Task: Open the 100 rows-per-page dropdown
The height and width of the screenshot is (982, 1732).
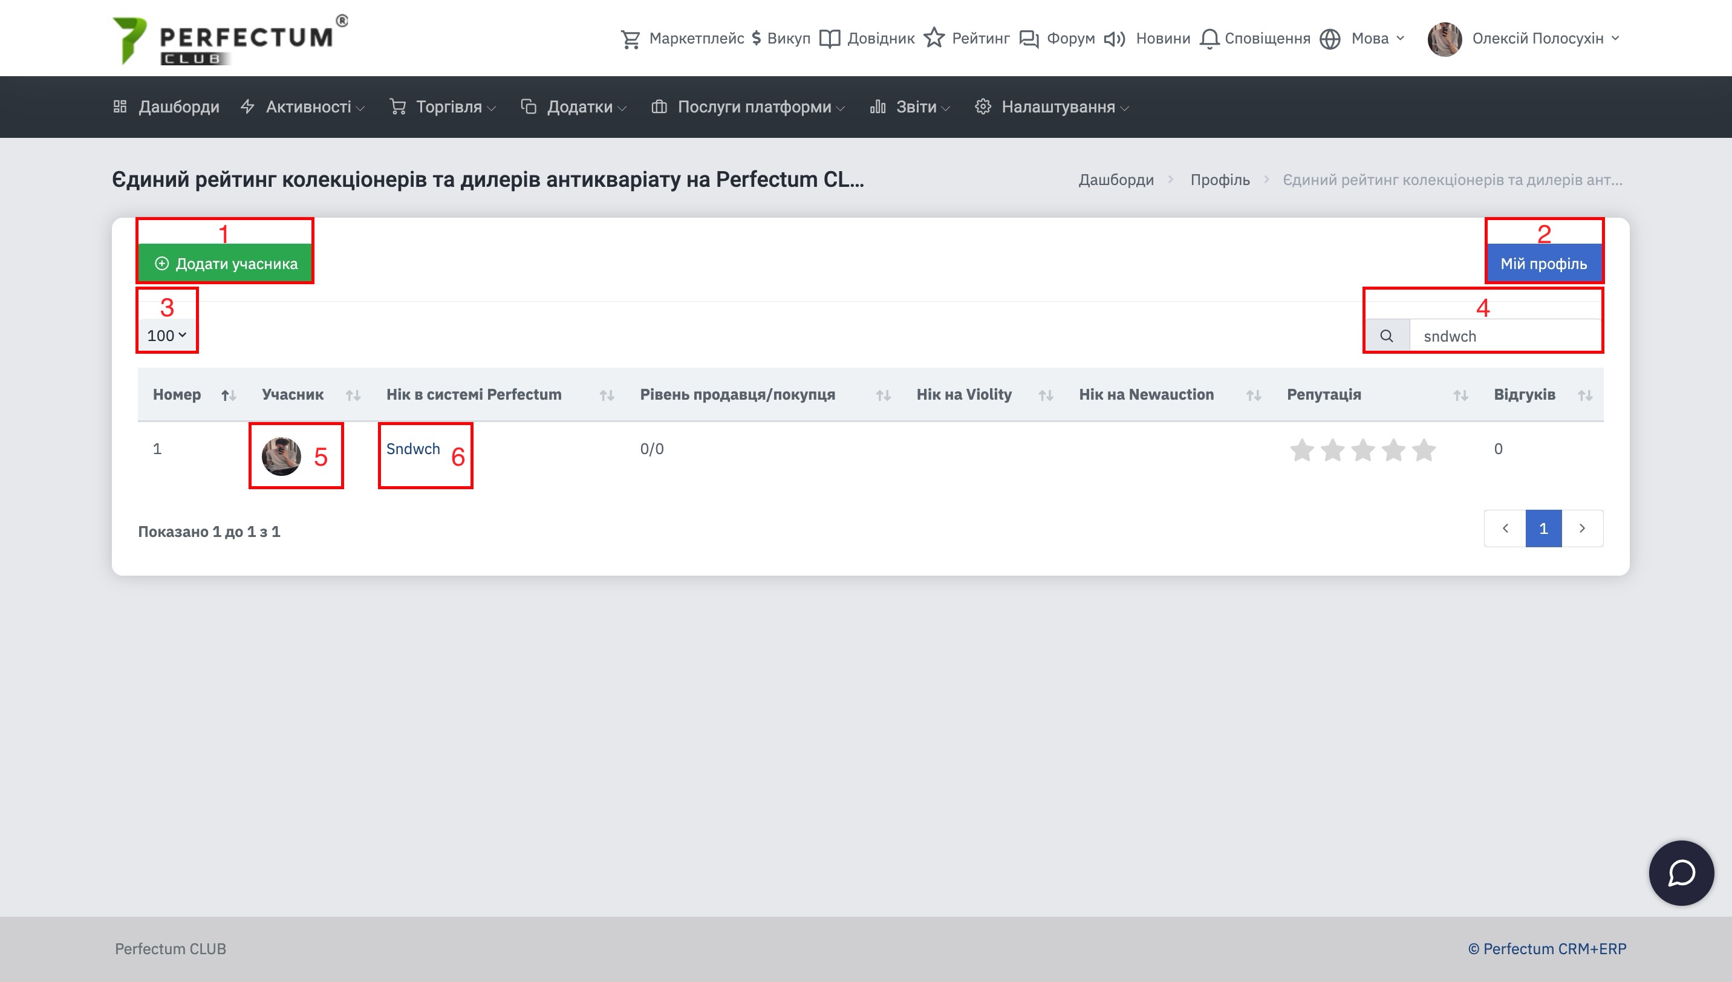Action: pos(166,335)
